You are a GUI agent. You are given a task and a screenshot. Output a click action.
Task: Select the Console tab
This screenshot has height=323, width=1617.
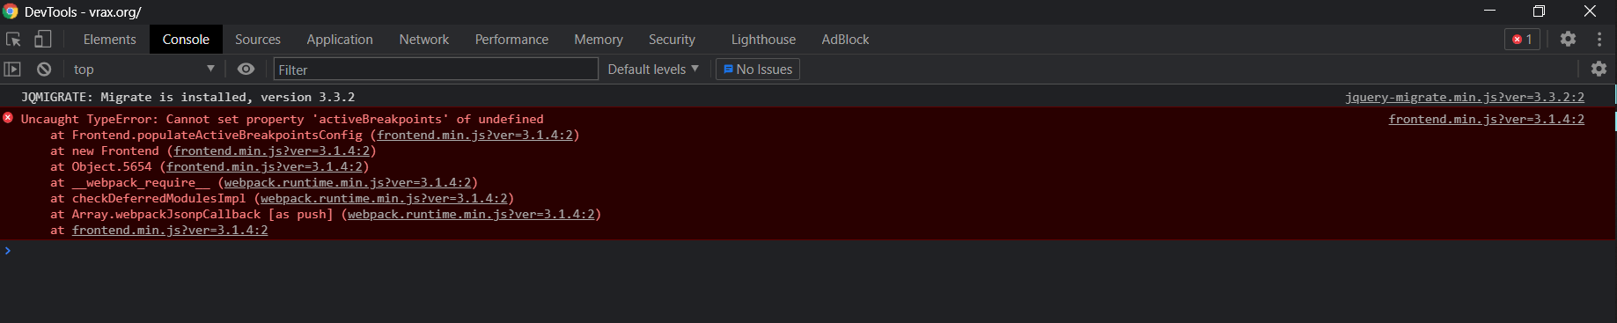pos(186,40)
